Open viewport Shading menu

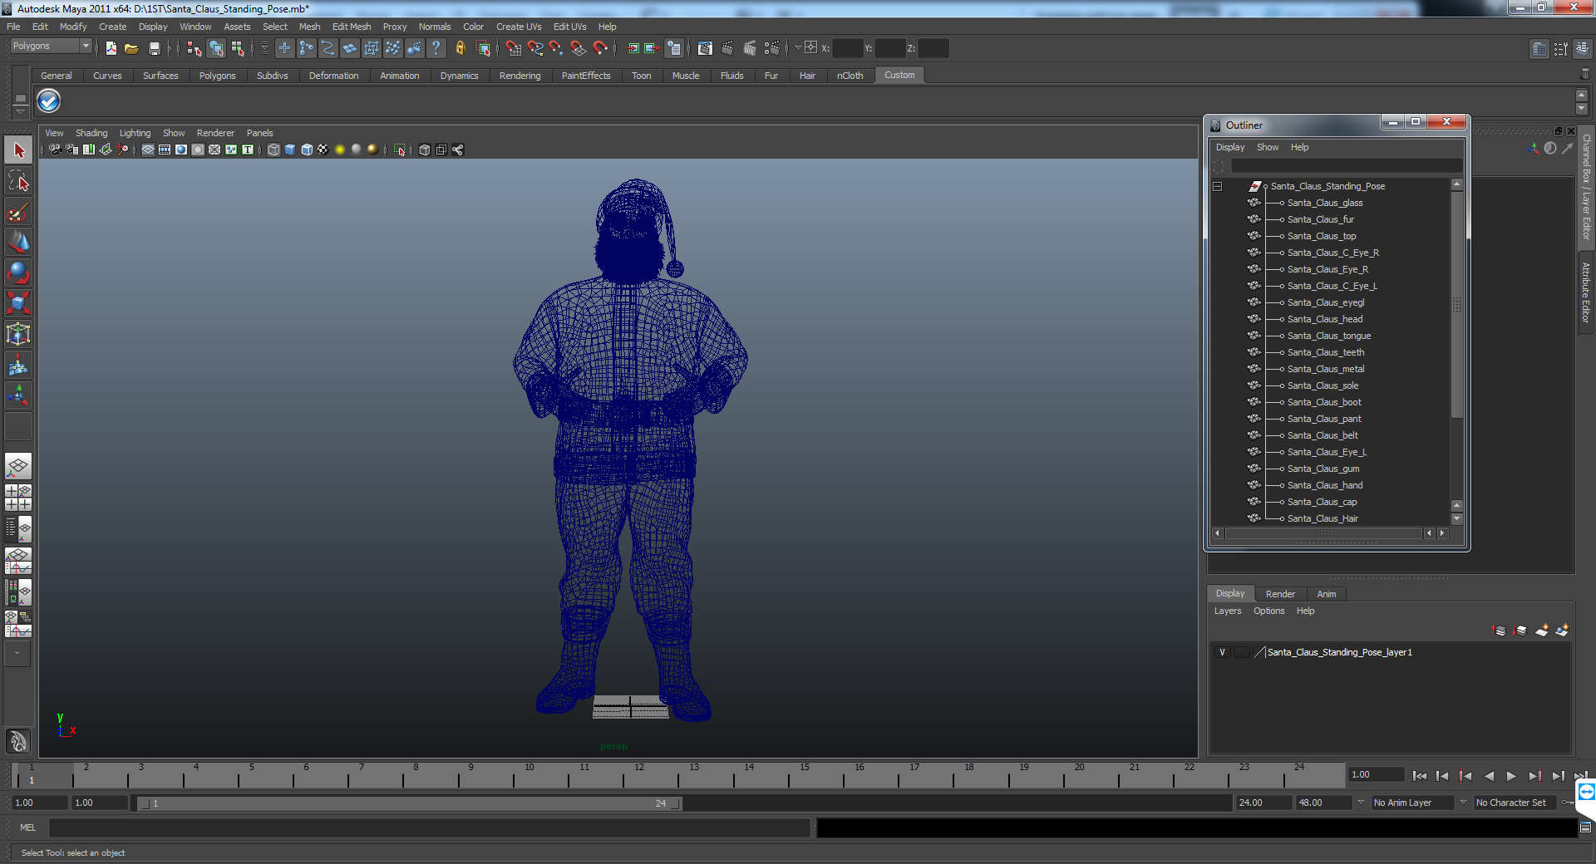91,133
